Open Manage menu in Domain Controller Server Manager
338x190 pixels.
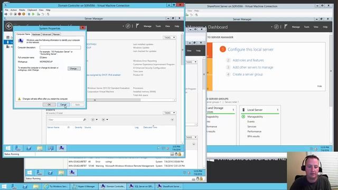tap(147, 26)
